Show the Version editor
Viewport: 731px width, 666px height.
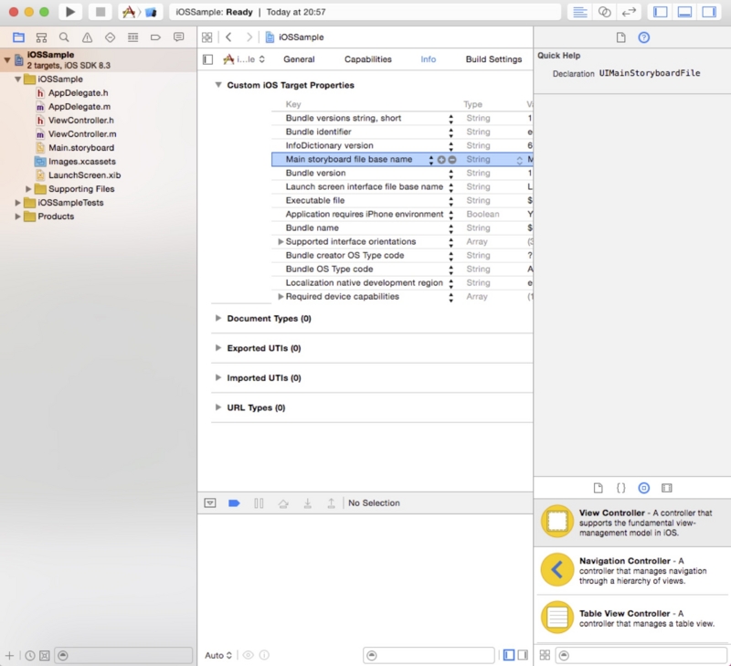click(x=629, y=12)
